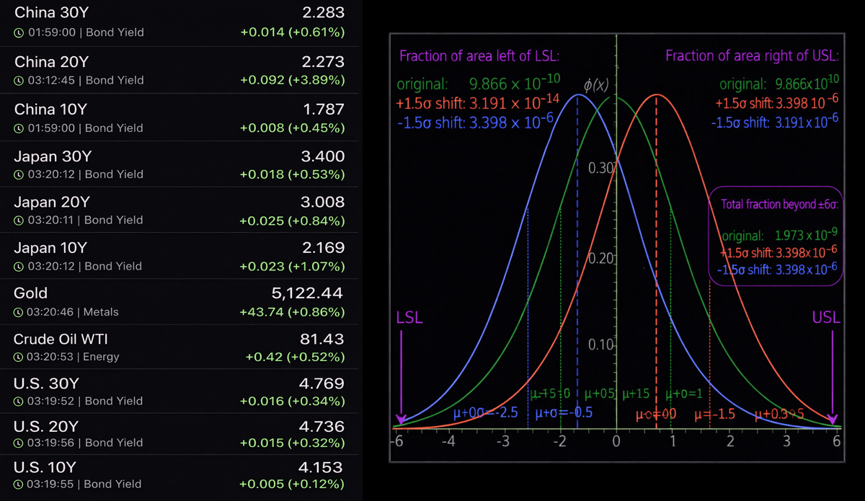Click clock icon in China 10Y row

tap(18, 128)
